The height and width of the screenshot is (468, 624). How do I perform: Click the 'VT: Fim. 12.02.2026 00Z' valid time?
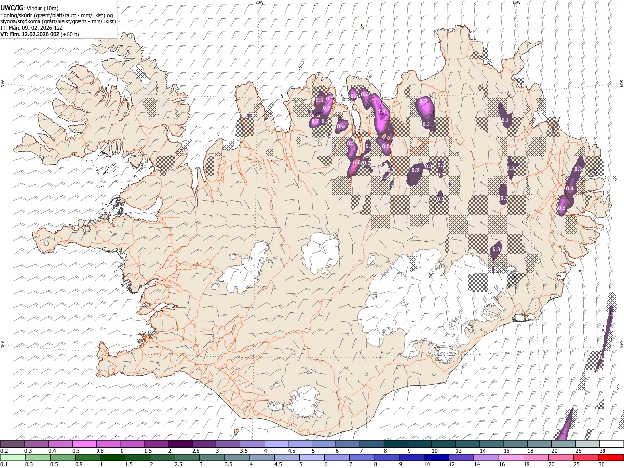point(30,34)
